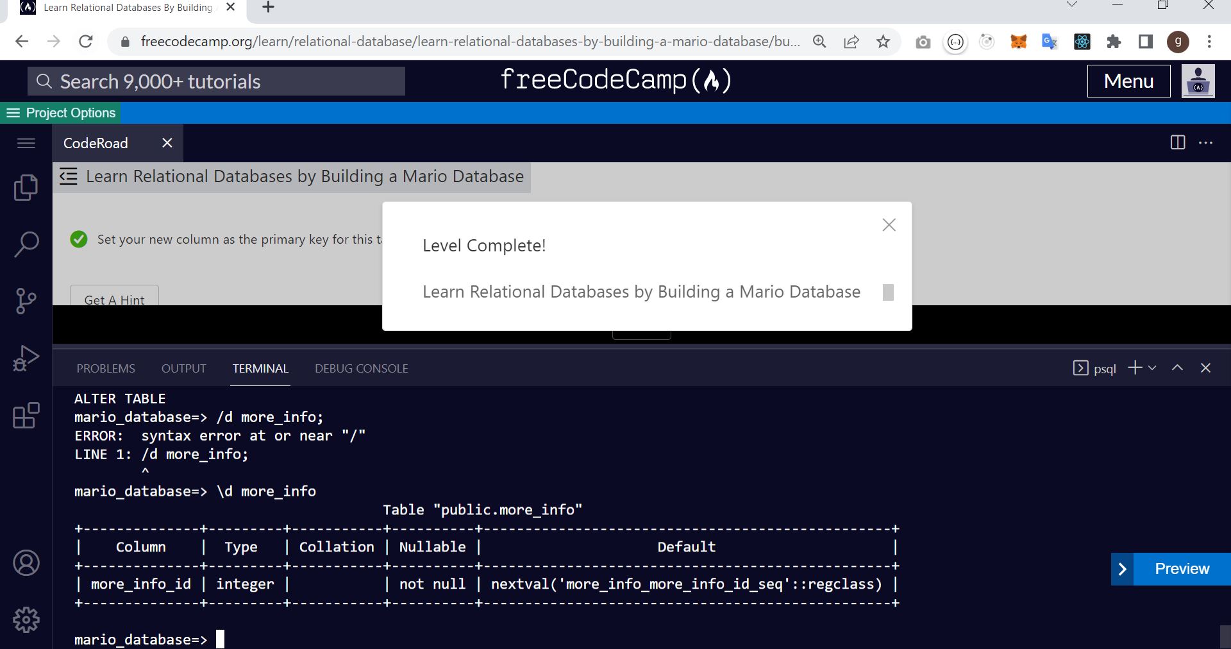
Task: Click the Split Editor icon near CodeRoad tab
Action: coord(1178,143)
